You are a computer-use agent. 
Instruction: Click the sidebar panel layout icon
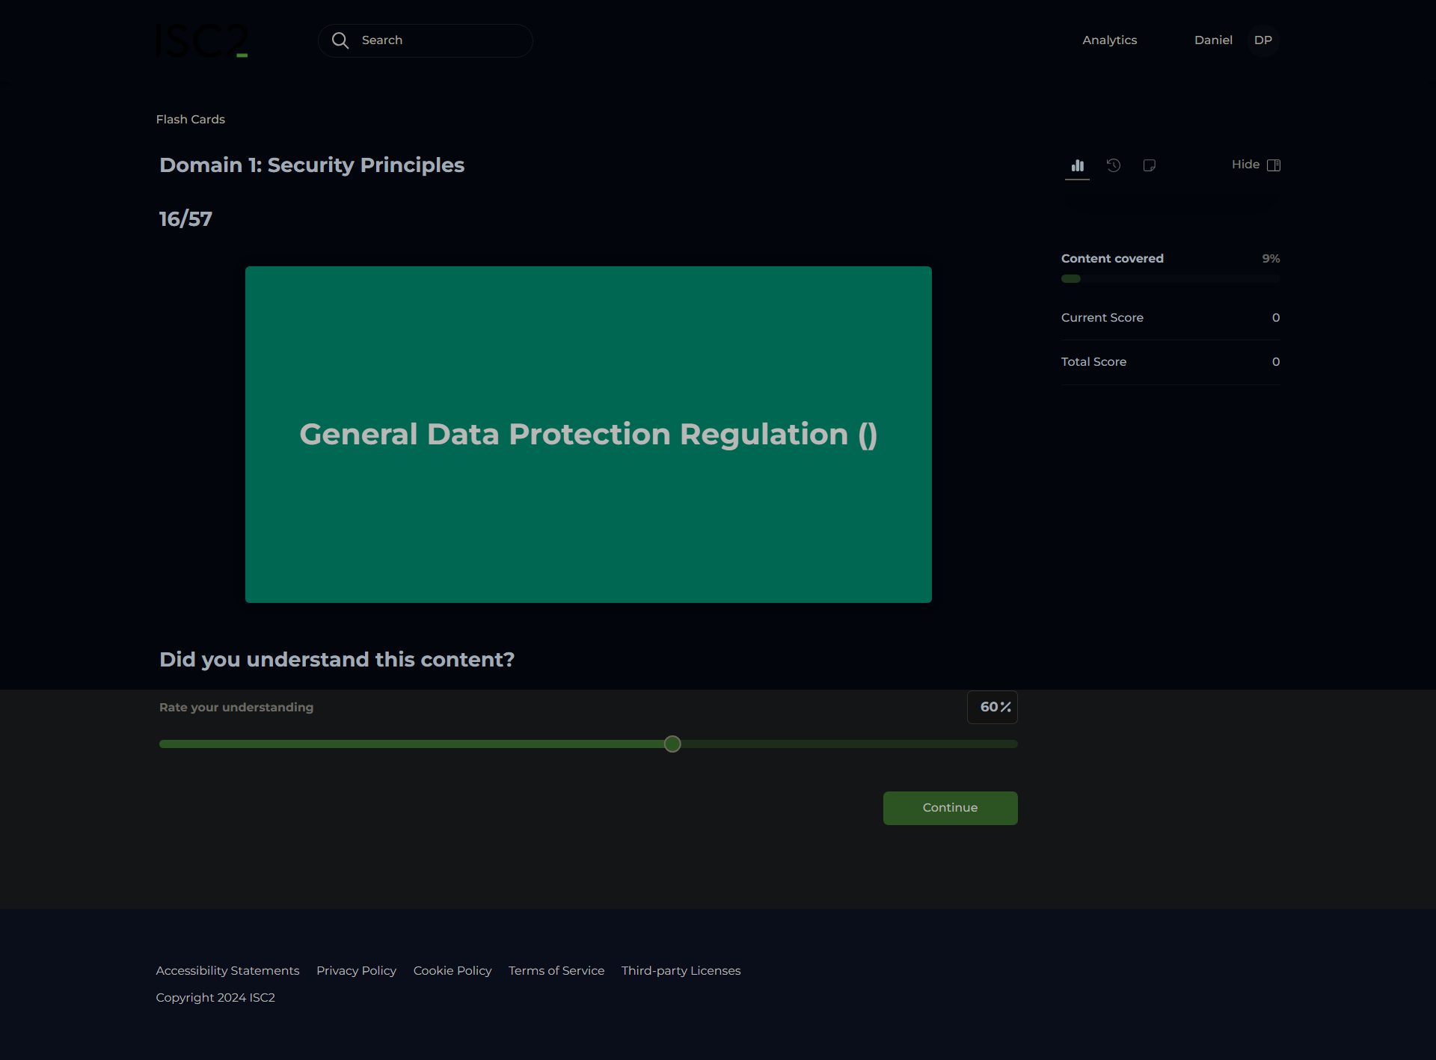[1274, 165]
